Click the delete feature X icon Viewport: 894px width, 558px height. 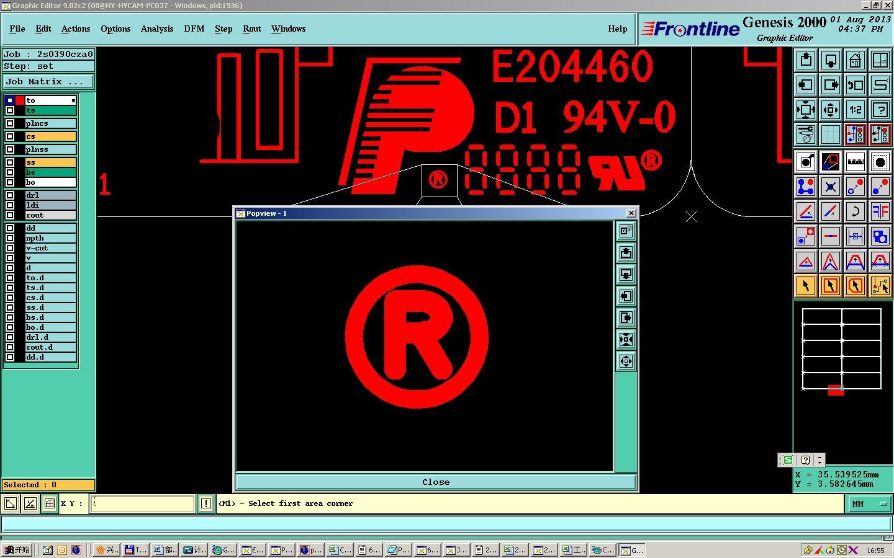[831, 187]
